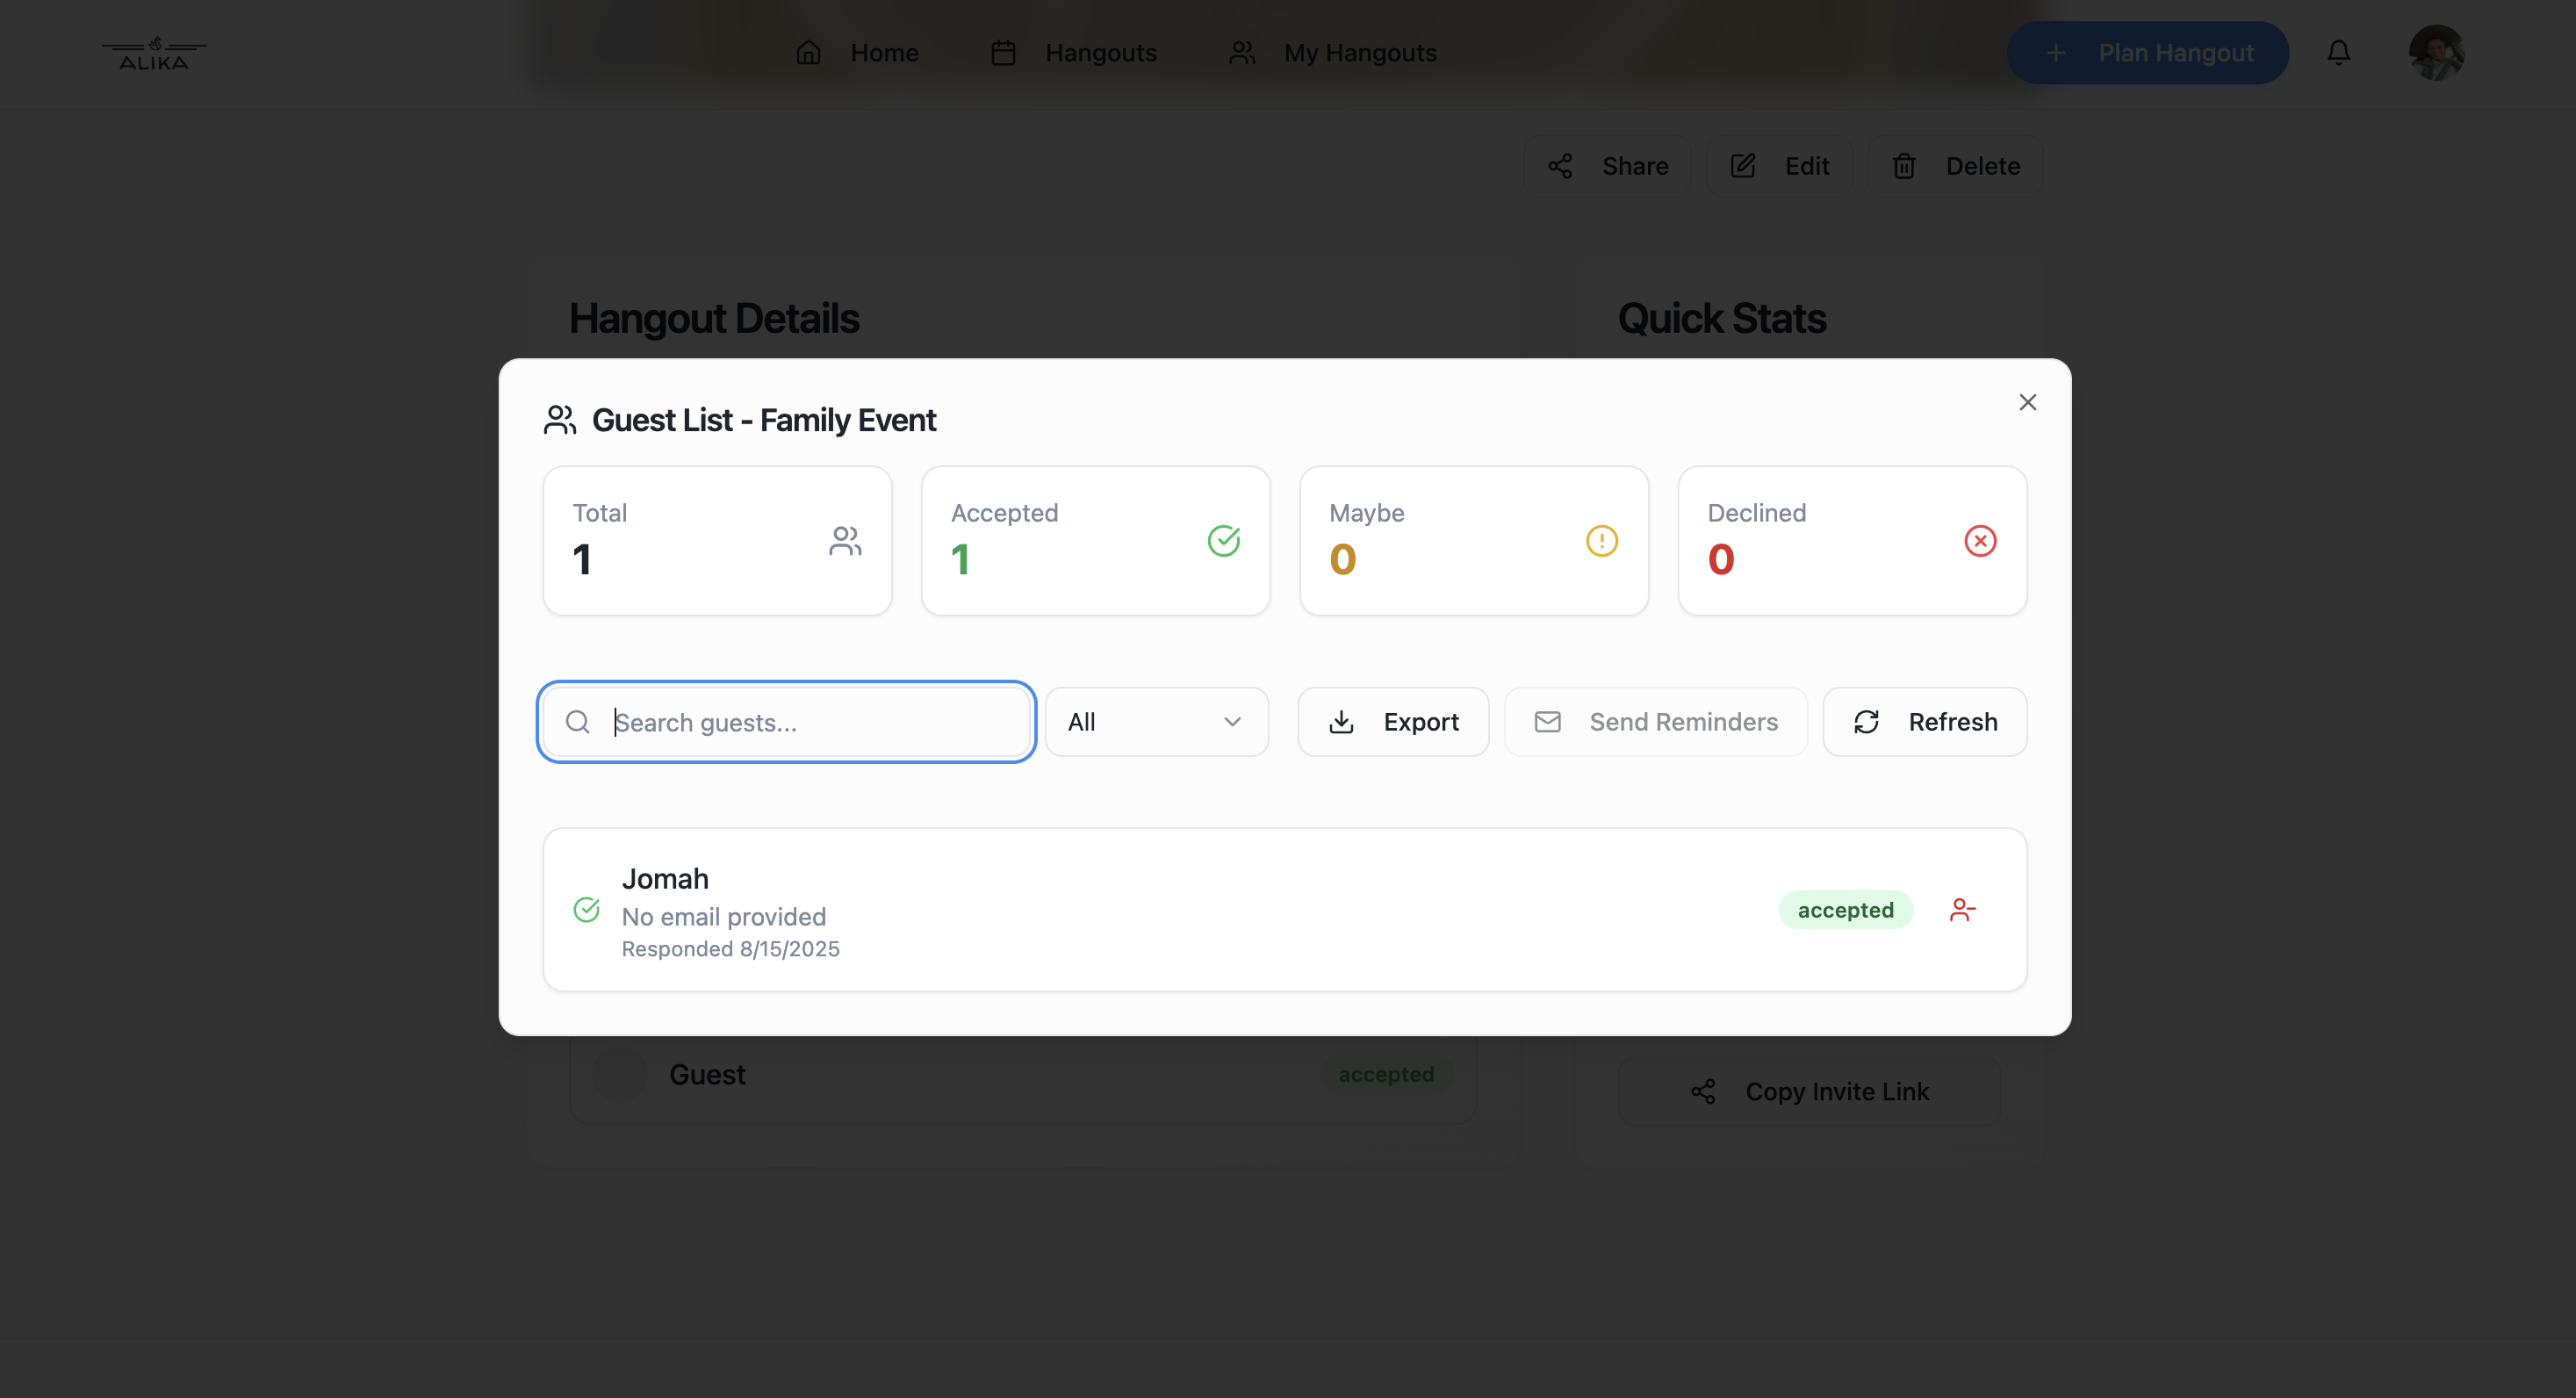Export the guest list
The width and height of the screenshot is (2576, 1398).
coord(1393,722)
